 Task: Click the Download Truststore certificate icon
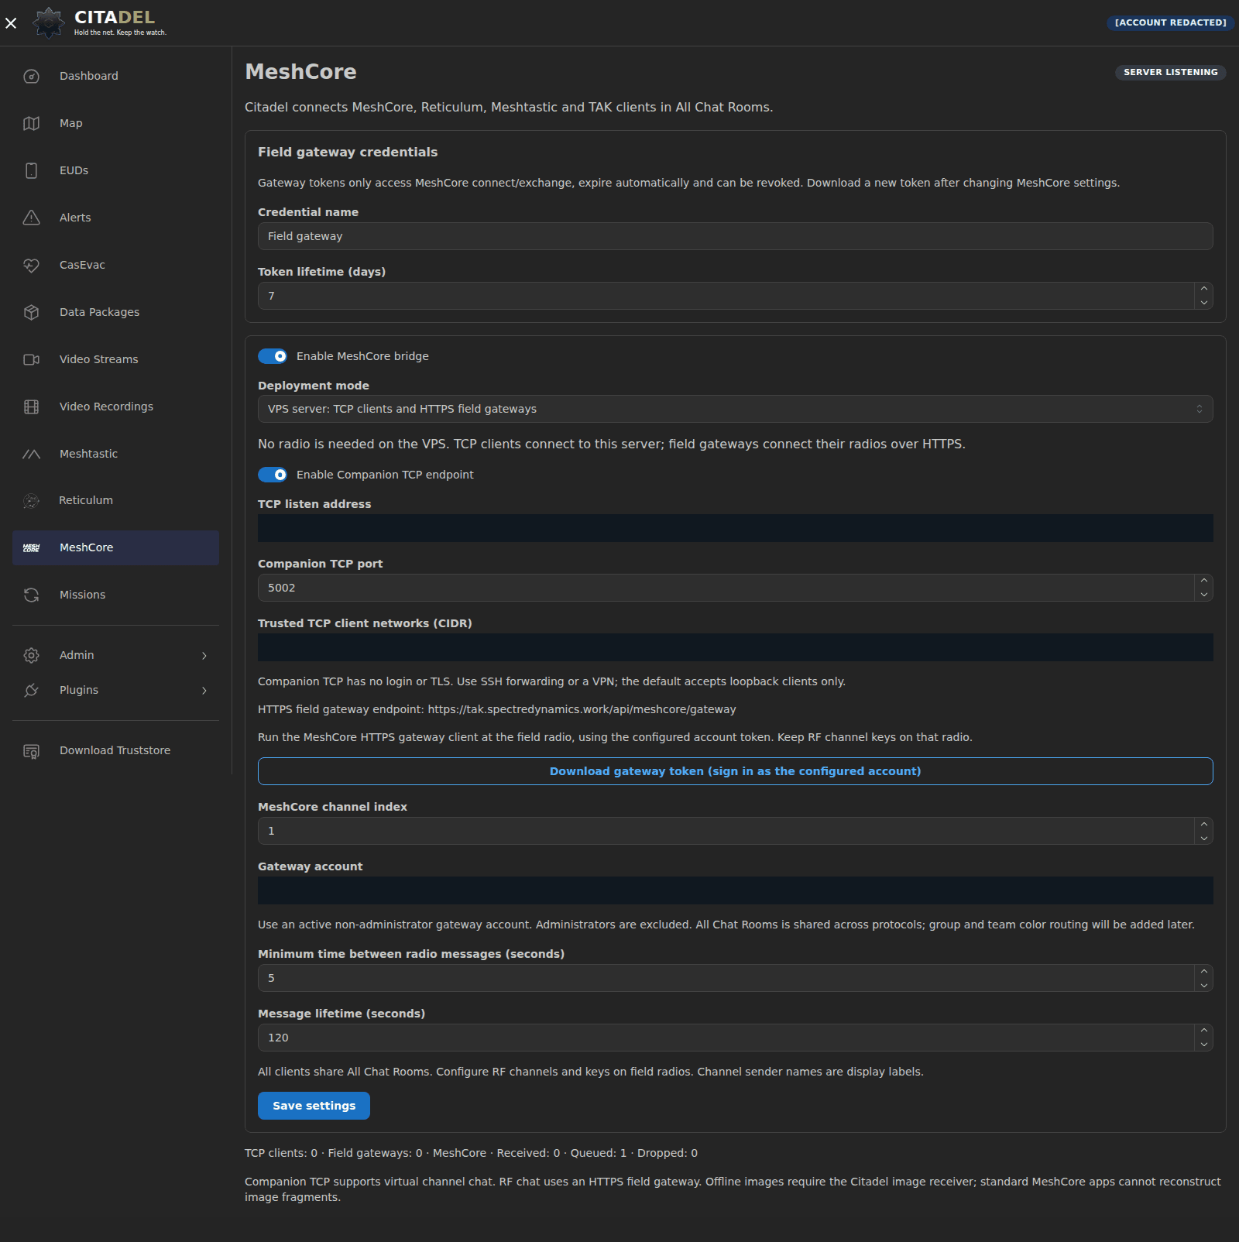click(31, 751)
